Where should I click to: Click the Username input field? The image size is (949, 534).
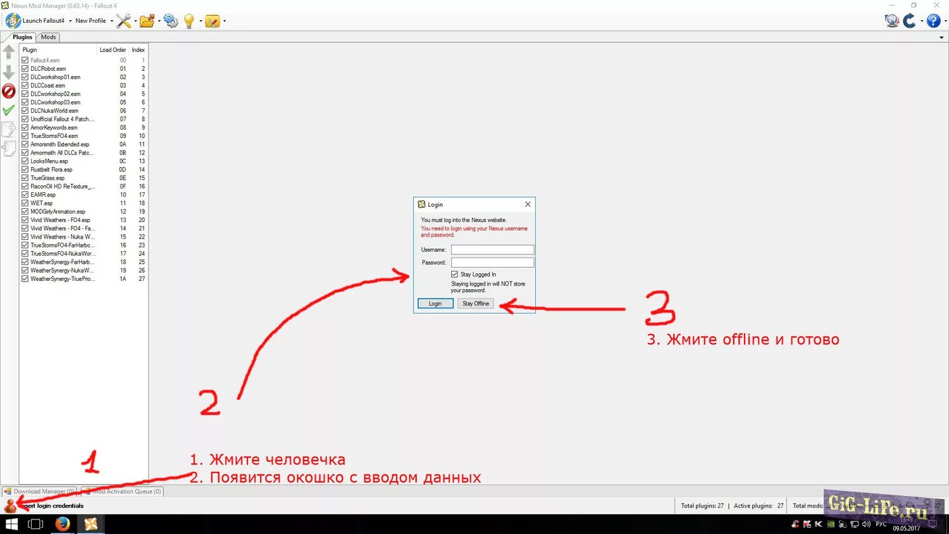(492, 250)
